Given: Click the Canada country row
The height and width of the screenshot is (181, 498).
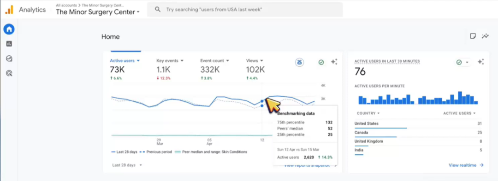Looking at the screenshot, I should (x=418, y=133).
